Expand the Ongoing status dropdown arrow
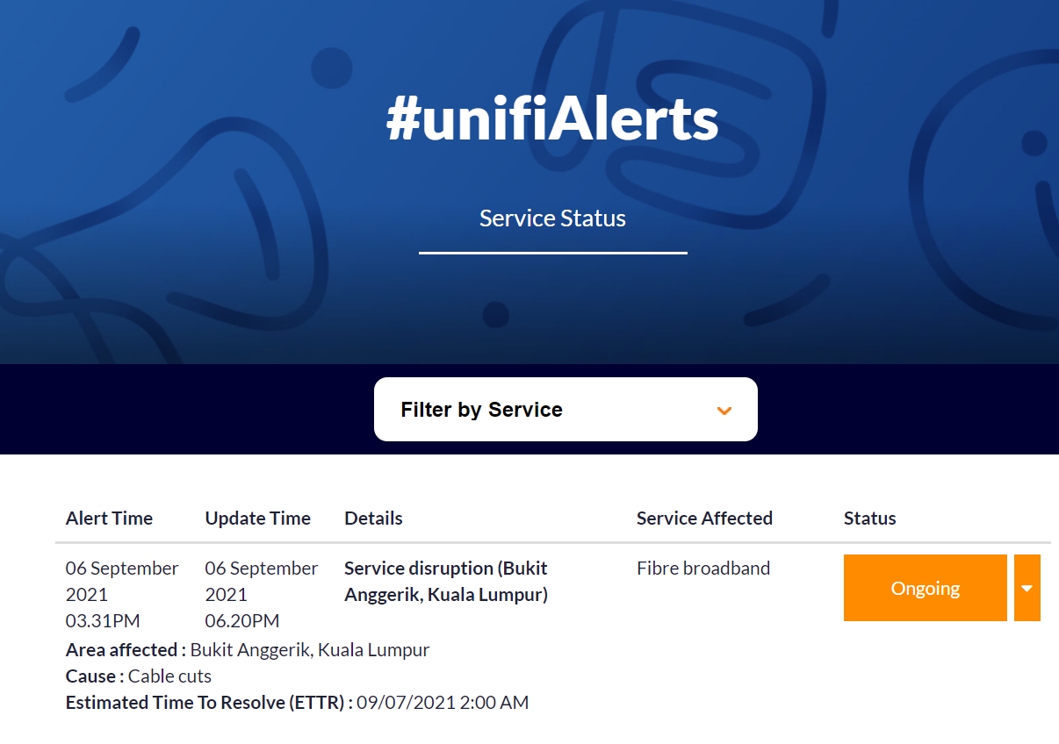The image size is (1059, 744). 1027,588
